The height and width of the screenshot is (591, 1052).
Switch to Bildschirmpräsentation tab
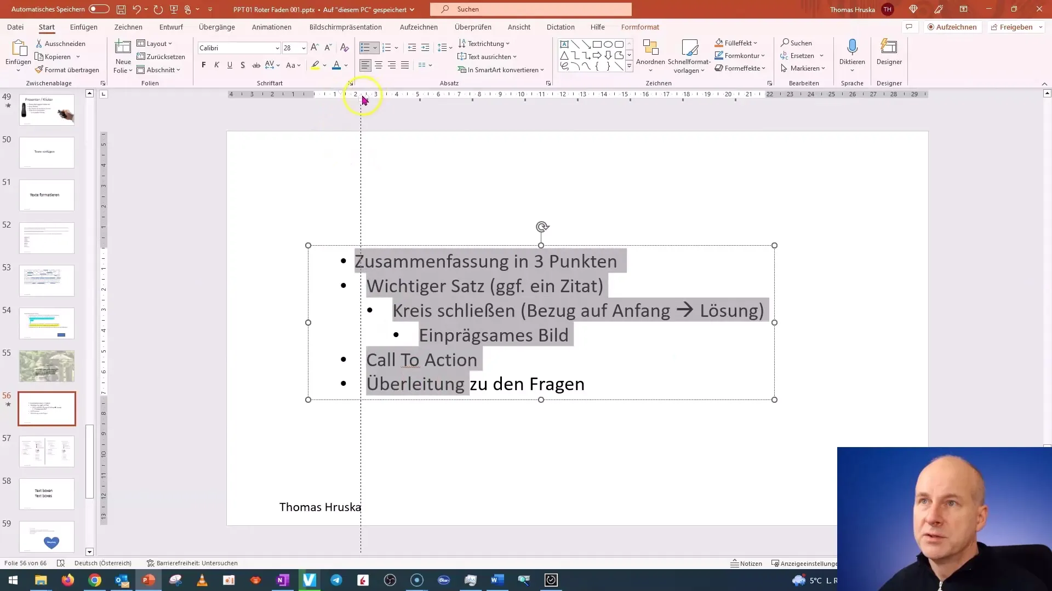346,27
